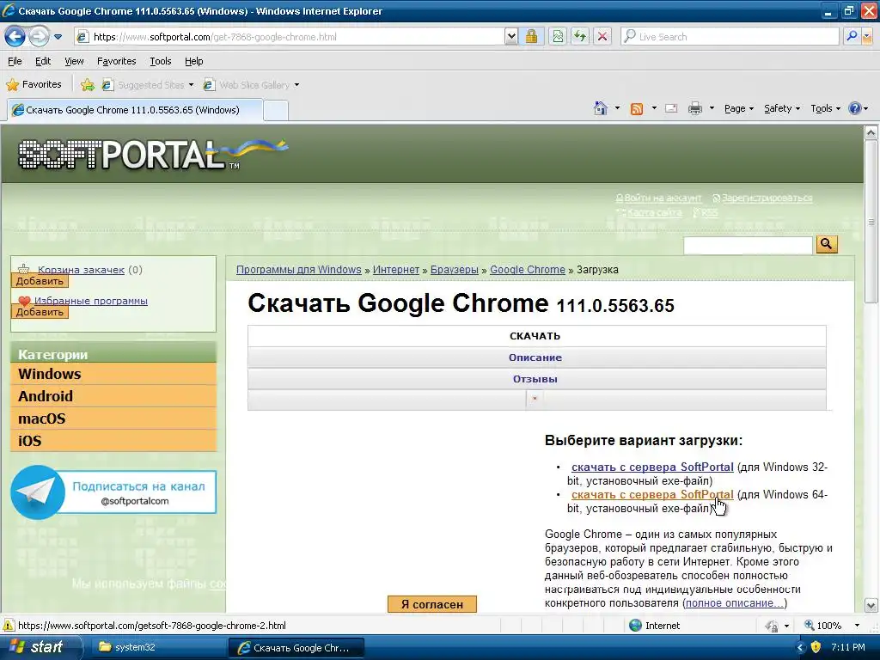Open the Edit menu
The image size is (880, 660).
(43, 61)
